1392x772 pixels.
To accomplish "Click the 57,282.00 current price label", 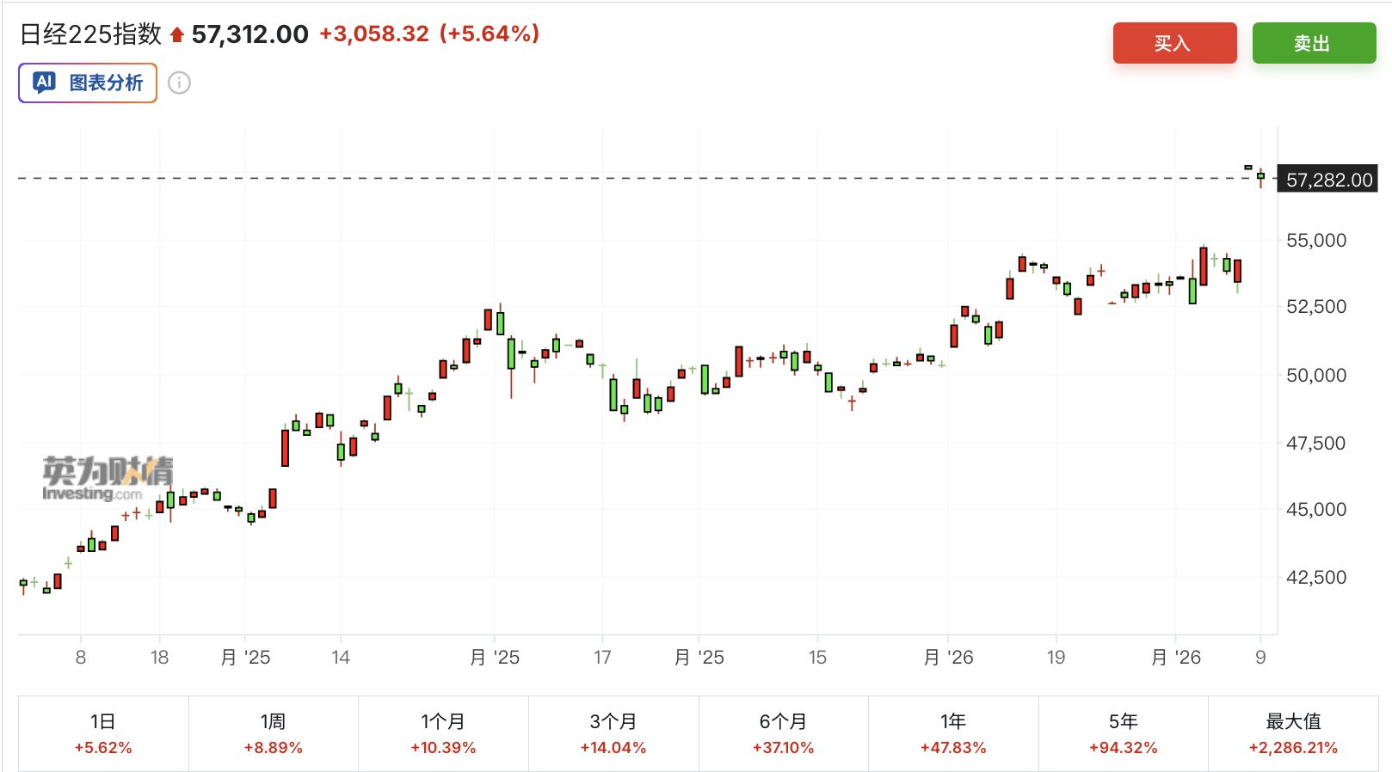I will [x=1328, y=180].
